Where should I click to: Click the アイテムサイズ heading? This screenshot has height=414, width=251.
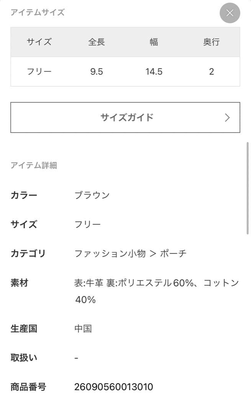click(37, 13)
